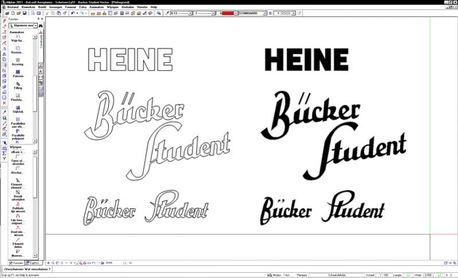458x278 pixels.
Task: Click the Schaal 1:100 value in status bar
Action: [384, 275]
